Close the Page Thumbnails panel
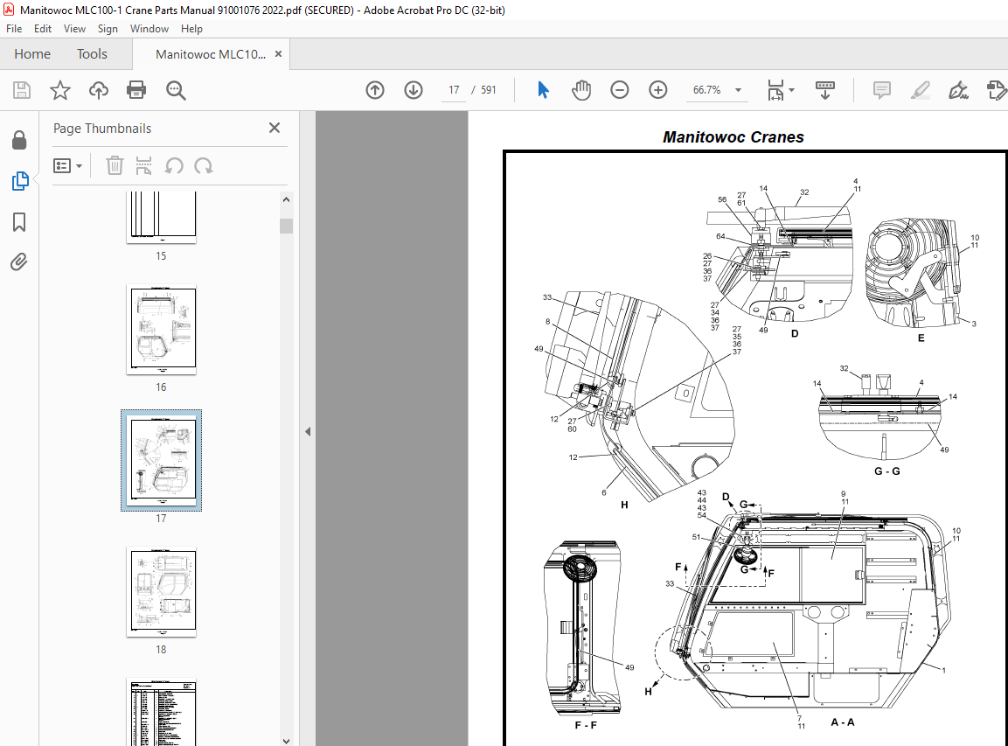 [275, 128]
